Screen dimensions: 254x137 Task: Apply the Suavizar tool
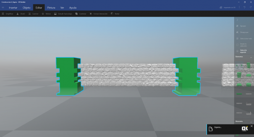coord(33,14)
